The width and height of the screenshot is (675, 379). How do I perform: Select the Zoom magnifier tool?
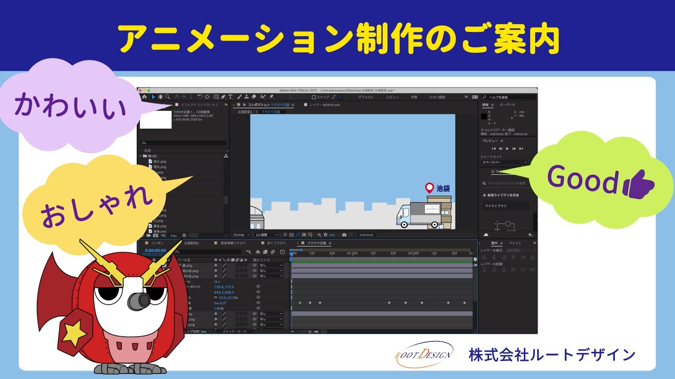point(168,97)
